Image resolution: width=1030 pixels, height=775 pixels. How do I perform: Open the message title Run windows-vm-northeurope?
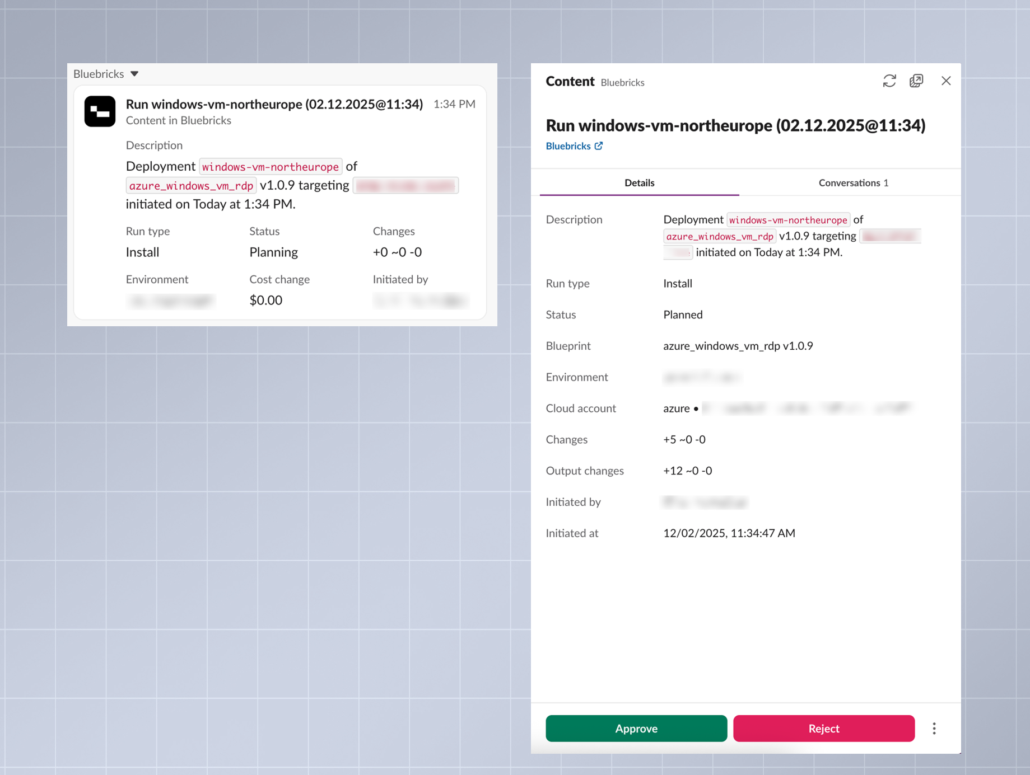tap(274, 104)
